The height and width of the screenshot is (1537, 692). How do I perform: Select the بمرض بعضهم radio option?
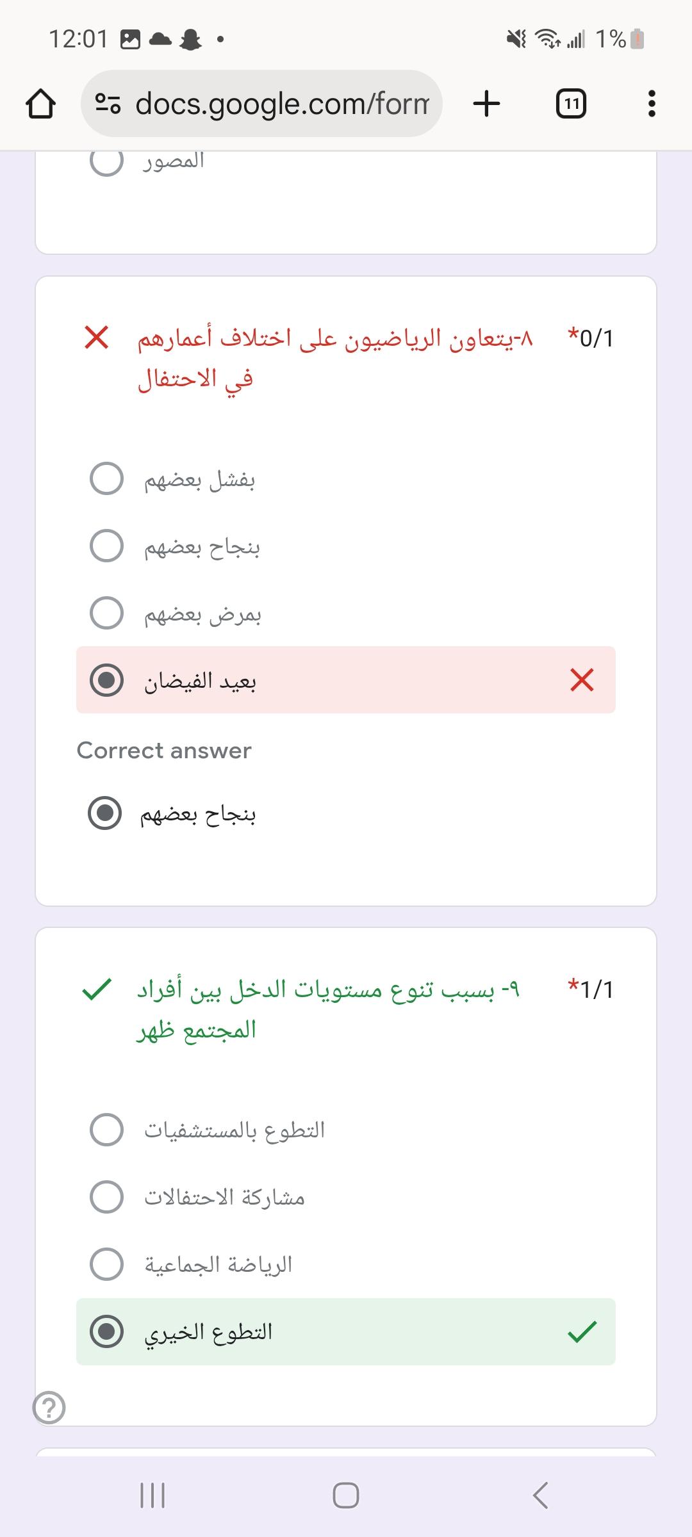click(106, 614)
